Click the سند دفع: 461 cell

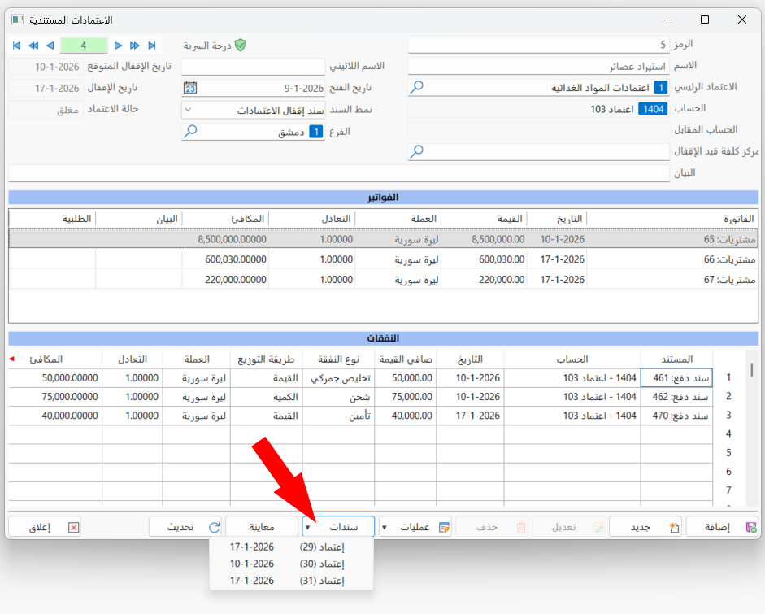(676, 378)
